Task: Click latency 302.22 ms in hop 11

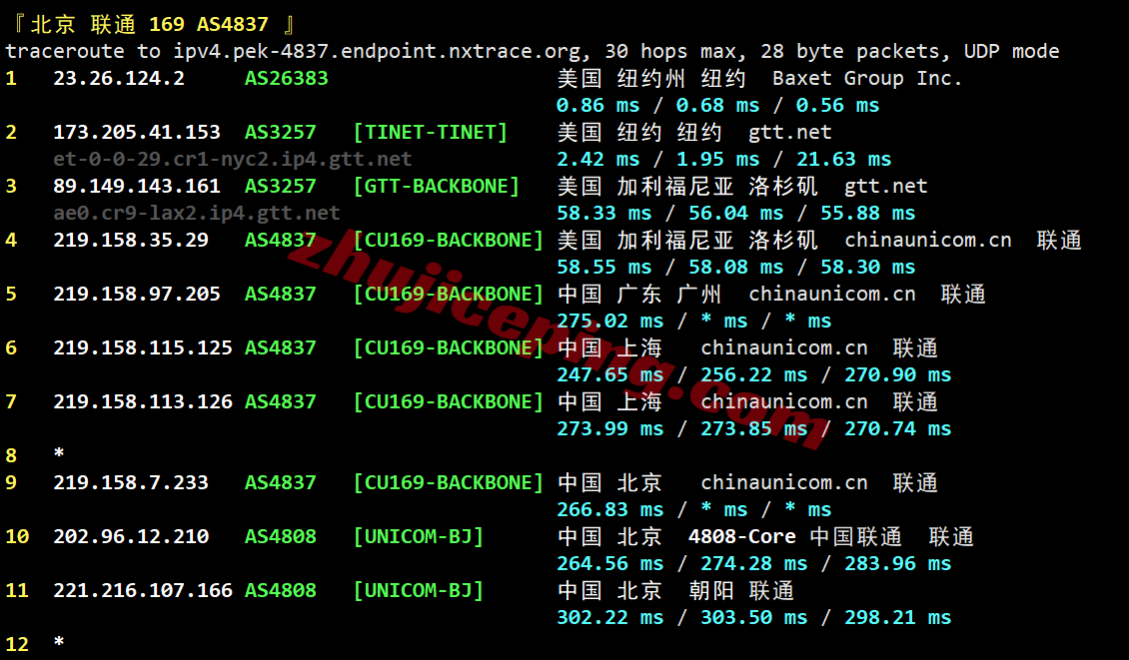Action: coord(609,618)
